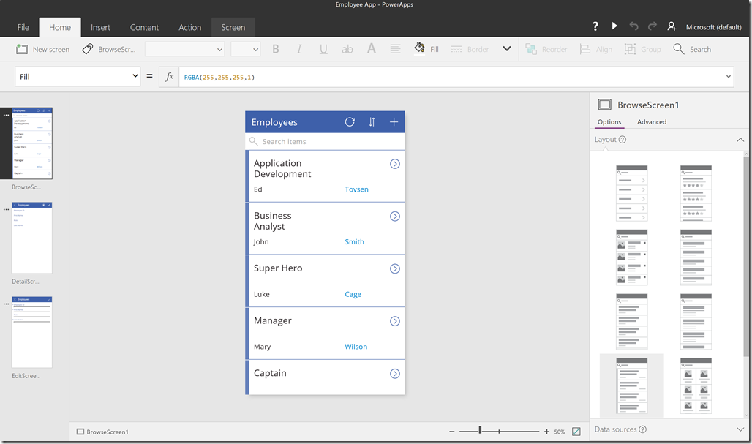Toggle Bold formatting
Screen dimensions: 752x444
[x=275, y=49]
